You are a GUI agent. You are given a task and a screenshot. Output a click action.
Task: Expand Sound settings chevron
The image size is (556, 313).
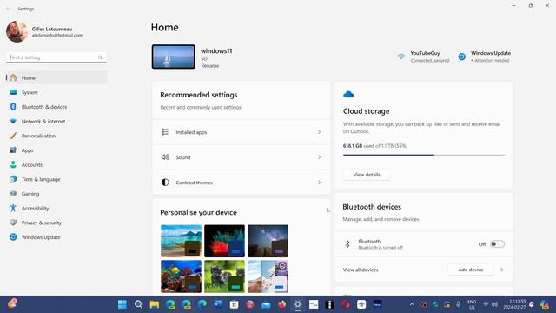tap(319, 157)
